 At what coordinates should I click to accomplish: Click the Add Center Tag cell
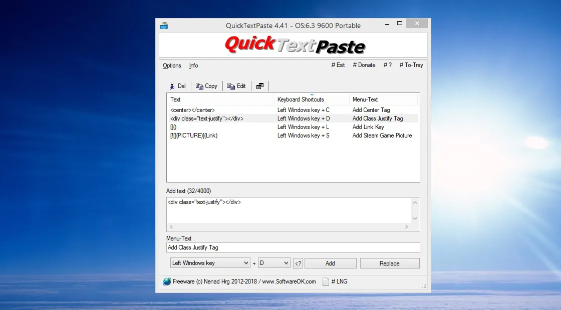point(371,110)
